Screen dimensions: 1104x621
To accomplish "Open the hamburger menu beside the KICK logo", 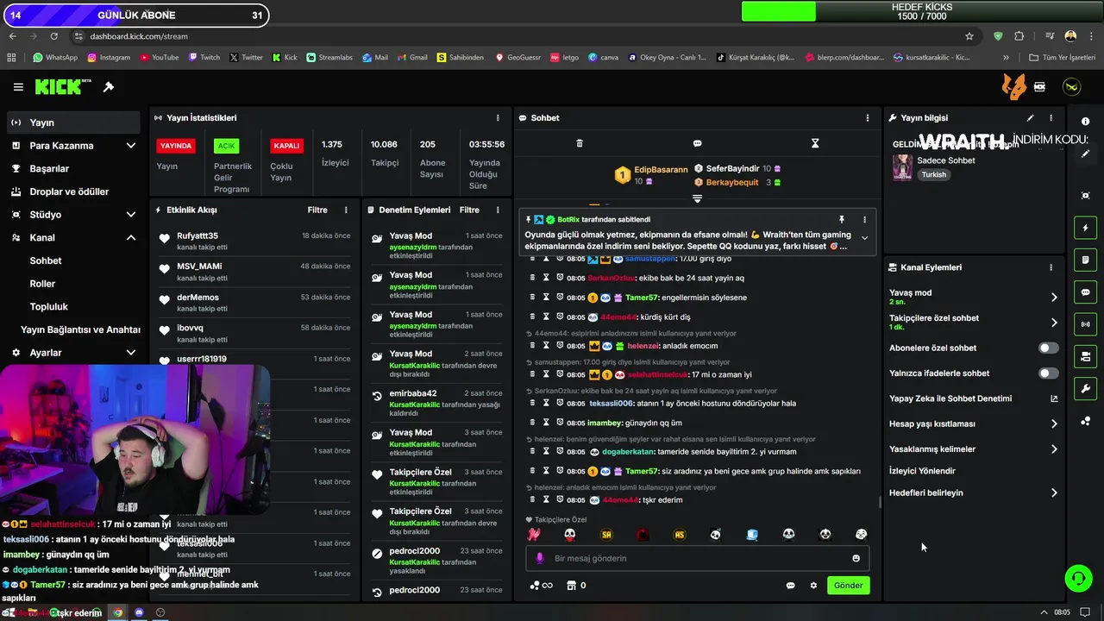I will point(18,87).
